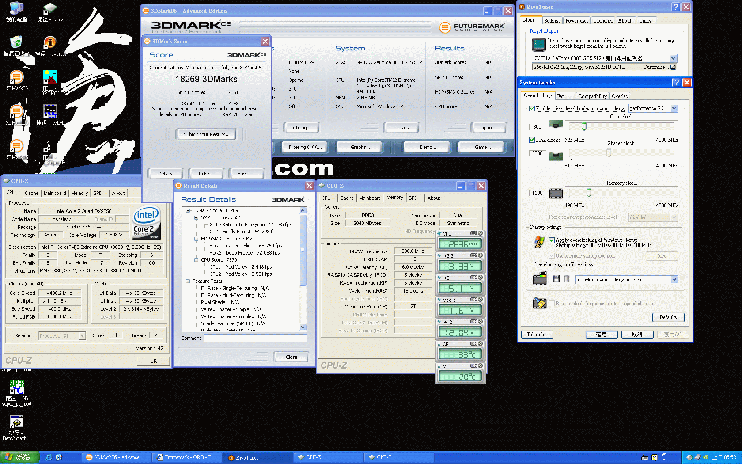The width and height of the screenshot is (742, 464).
Task: Click the Customize expand icon in RivaTuner
Action: click(x=673, y=67)
